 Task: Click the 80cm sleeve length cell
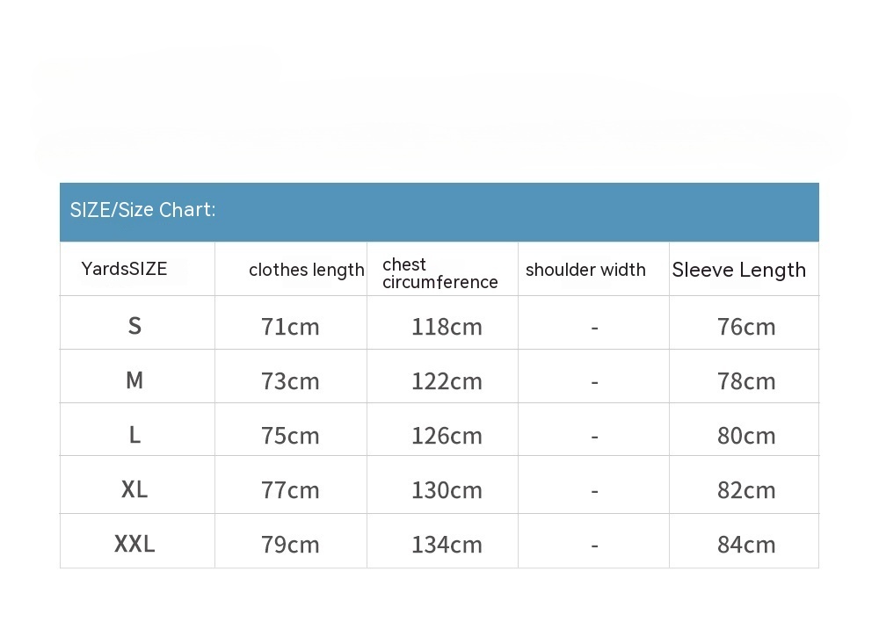click(x=746, y=436)
